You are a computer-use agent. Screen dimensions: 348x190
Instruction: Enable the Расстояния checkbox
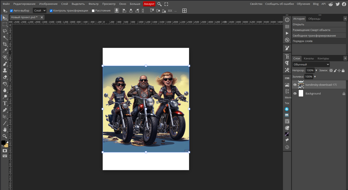[x=93, y=11]
